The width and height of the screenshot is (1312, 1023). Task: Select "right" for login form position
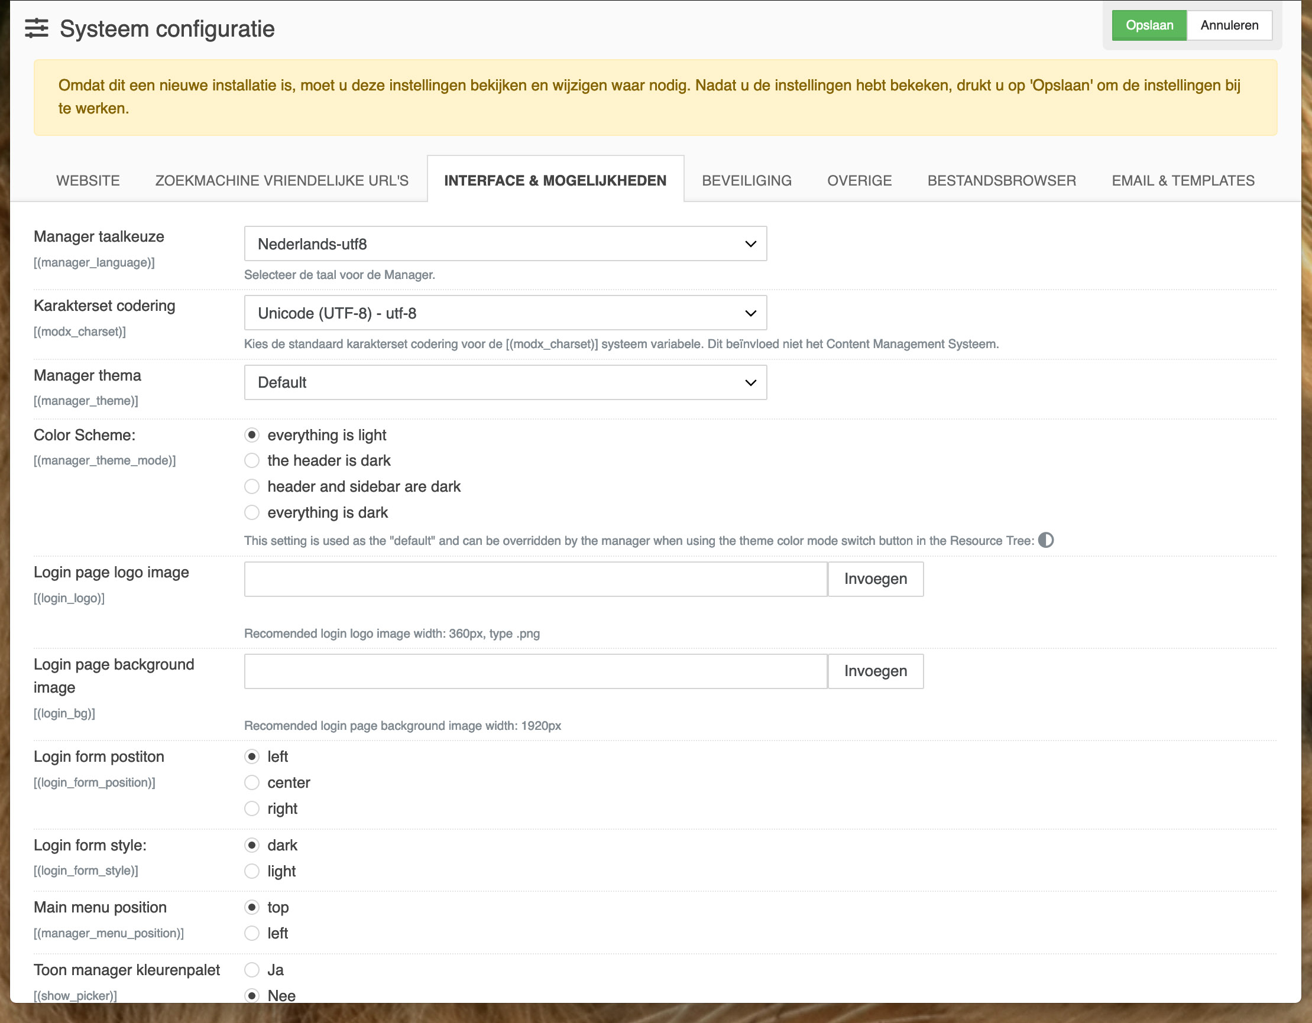tap(252, 808)
